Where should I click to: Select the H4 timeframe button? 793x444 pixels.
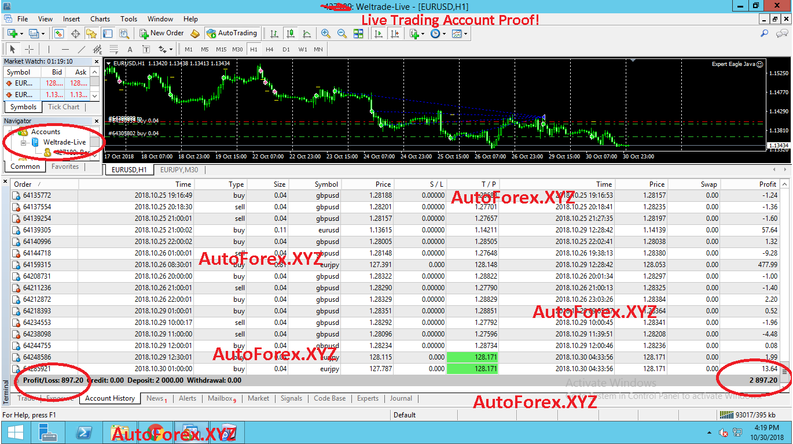tap(269, 49)
